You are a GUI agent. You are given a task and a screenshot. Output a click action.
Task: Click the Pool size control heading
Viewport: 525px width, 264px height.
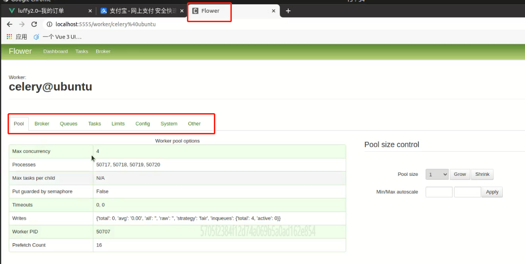pyautogui.click(x=392, y=144)
